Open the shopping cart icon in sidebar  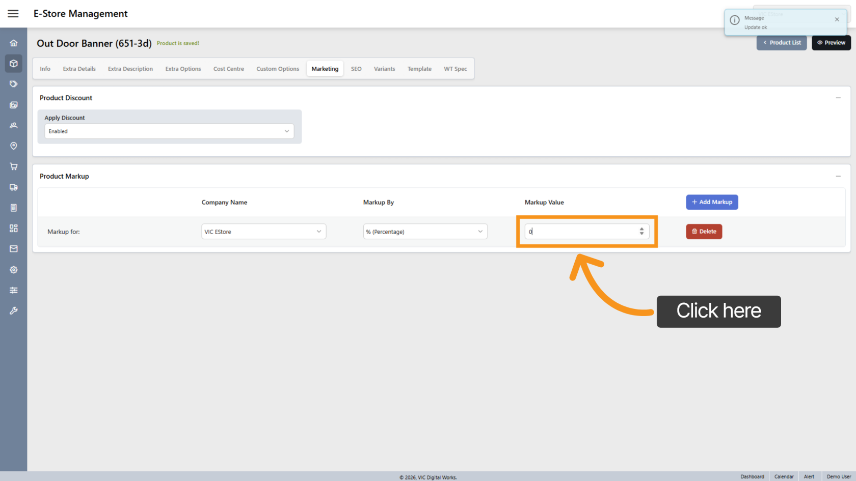(14, 166)
